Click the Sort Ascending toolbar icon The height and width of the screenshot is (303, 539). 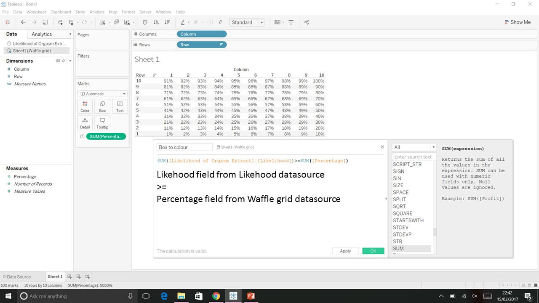(157, 22)
